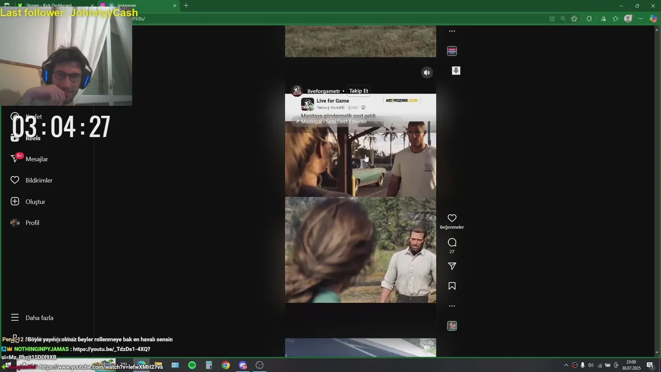Open the notification center icon
This screenshot has height=372, width=661.
pyautogui.click(x=650, y=365)
